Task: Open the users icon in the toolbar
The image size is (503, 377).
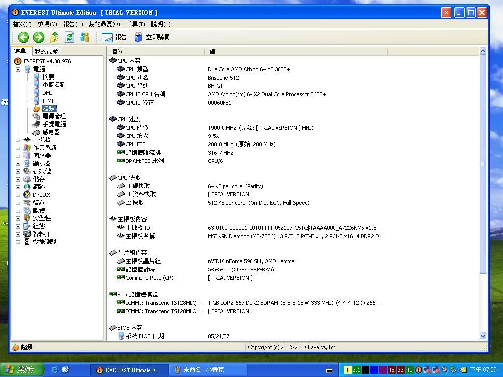Action: coord(84,37)
